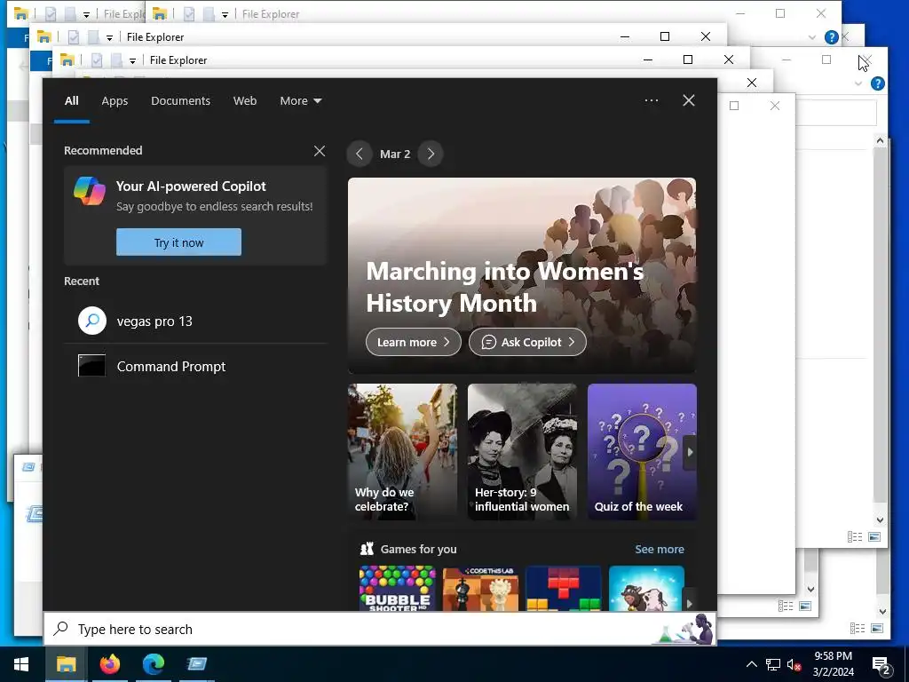Switch to details view in rightmost File Explorer
The width and height of the screenshot is (909, 682).
(x=858, y=628)
